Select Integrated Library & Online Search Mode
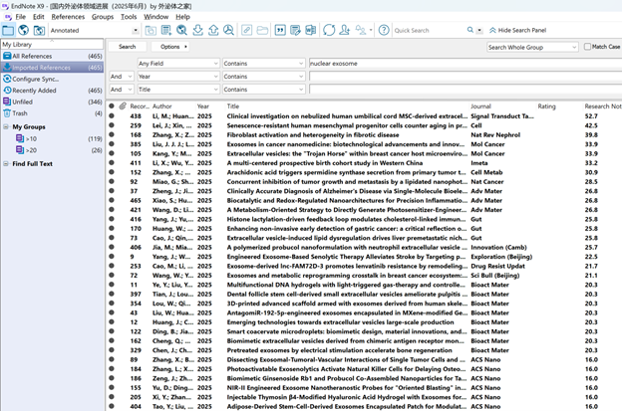 tap(39, 30)
